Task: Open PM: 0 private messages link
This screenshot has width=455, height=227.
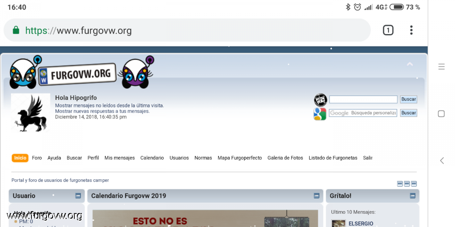Action: (x=26, y=221)
